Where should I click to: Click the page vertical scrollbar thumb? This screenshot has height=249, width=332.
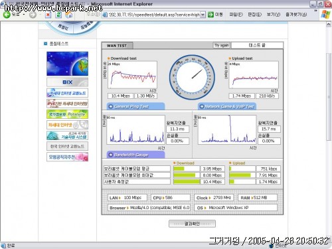[329, 96]
